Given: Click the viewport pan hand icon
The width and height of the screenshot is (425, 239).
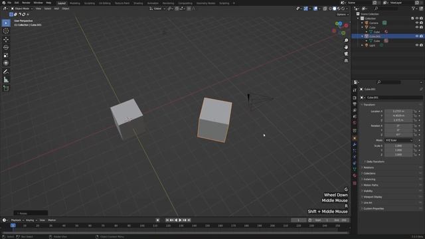Looking at the screenshot, I should click(x=346, y=47).
